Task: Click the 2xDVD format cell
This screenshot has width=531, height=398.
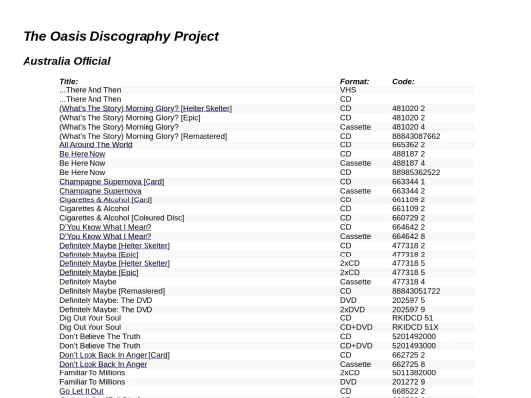Action: [x=352, y=310]
